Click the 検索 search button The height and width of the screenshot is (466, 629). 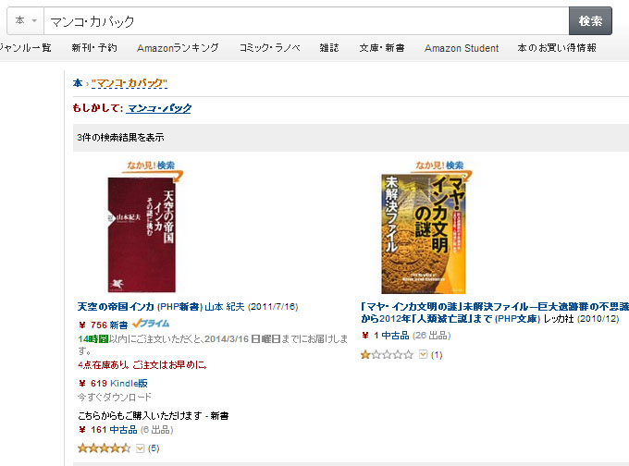click(590, 21)
